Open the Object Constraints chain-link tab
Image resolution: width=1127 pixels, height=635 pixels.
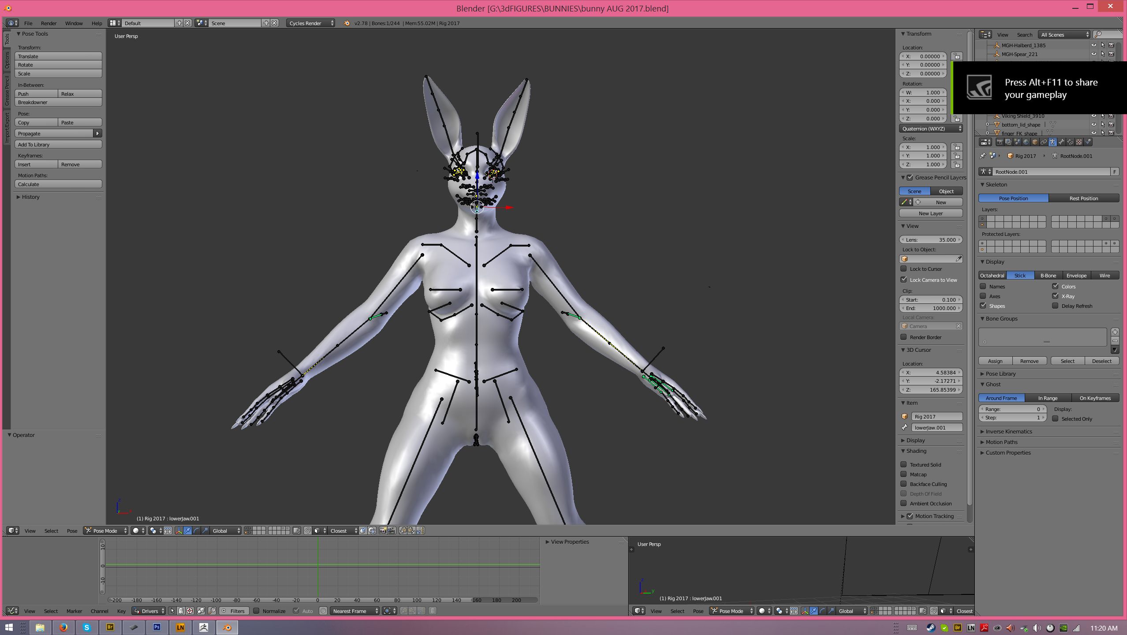point(1044,142)
